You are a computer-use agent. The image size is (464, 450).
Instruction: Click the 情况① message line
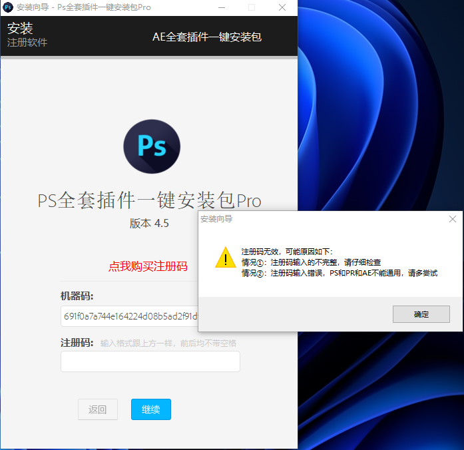[312, 262]
